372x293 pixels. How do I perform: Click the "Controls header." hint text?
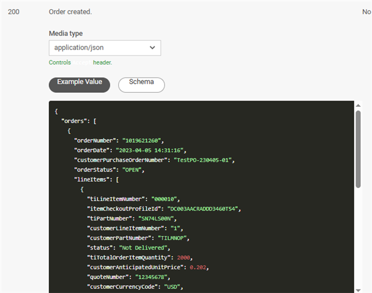pos(80,62)
